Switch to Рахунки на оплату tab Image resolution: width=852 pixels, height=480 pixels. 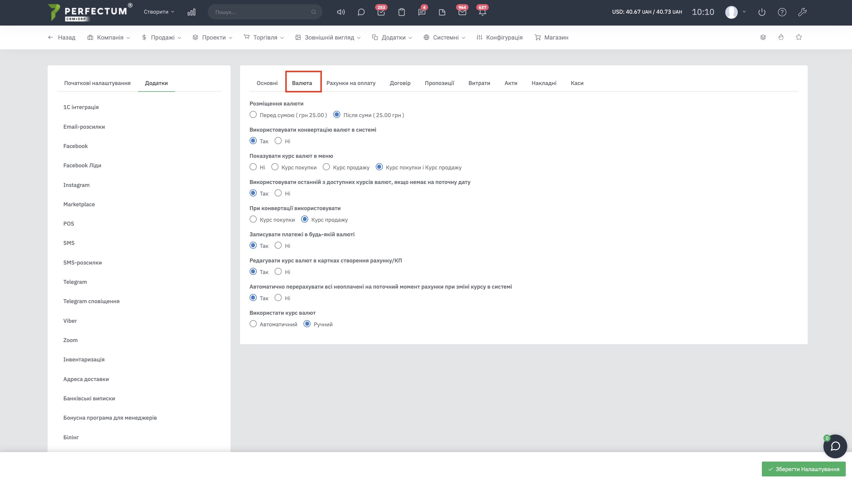pyautogui.click(x=351, y=83)
